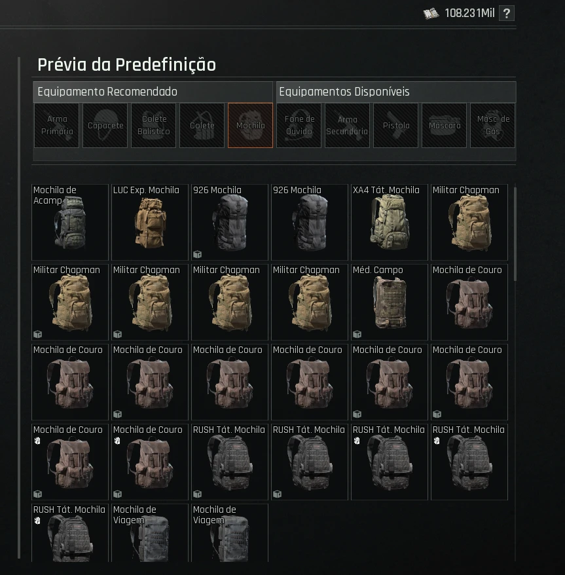
Task: Open the Másc. de Gás slot
Action: [x=492, y=126]
